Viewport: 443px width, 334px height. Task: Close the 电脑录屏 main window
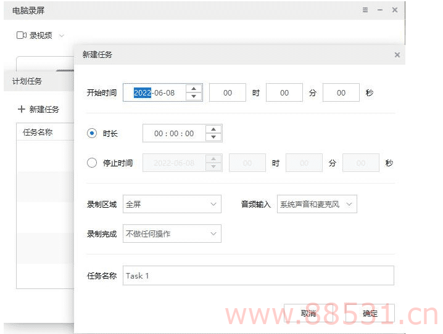coord(395,10)
